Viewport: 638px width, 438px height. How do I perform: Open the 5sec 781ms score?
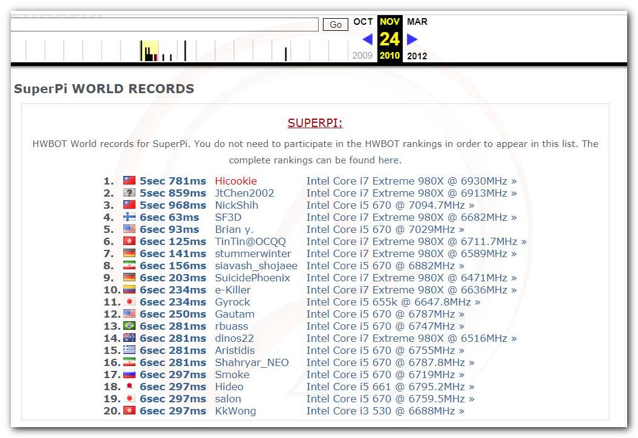click(173, 181)
